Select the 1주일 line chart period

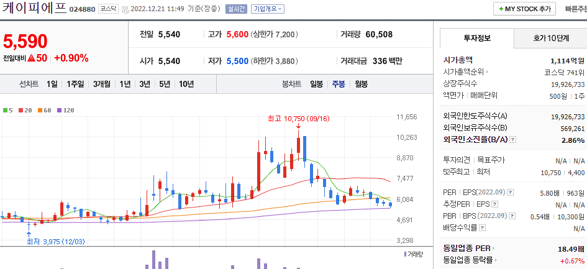click(x=75, y=84)
